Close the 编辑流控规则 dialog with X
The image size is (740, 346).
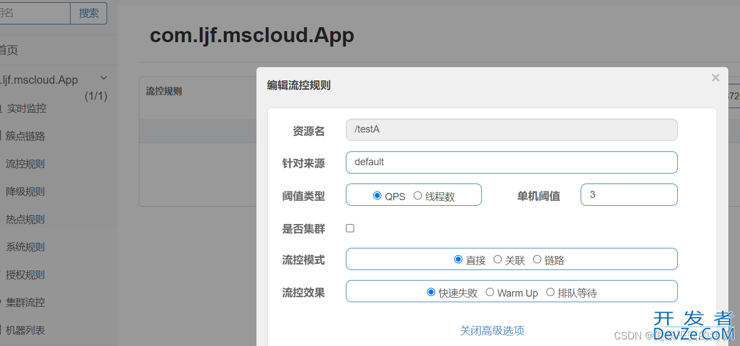(716, 78)
